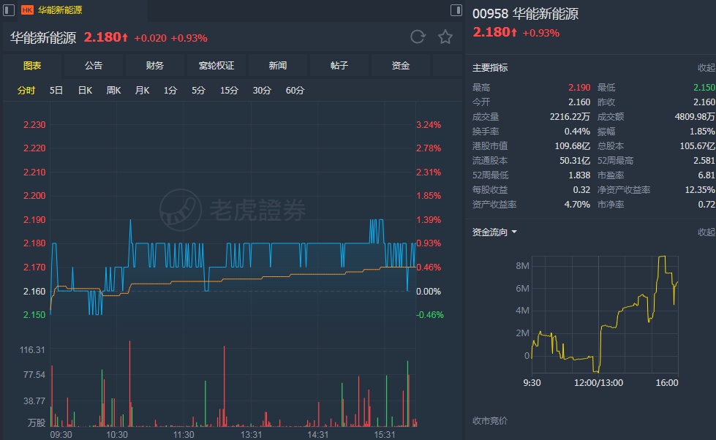Open the 资金流向 dropdown arrow
Image resolution: width=716 pixels, height=440 pixels.
click(x=514, y=232)
